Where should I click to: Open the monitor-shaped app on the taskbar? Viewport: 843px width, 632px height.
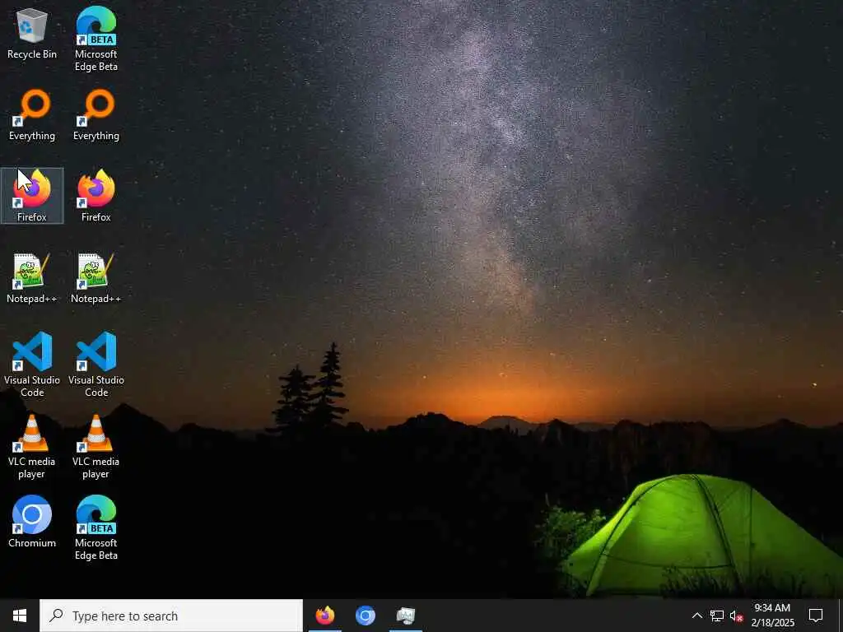click(x=405, y=616)
